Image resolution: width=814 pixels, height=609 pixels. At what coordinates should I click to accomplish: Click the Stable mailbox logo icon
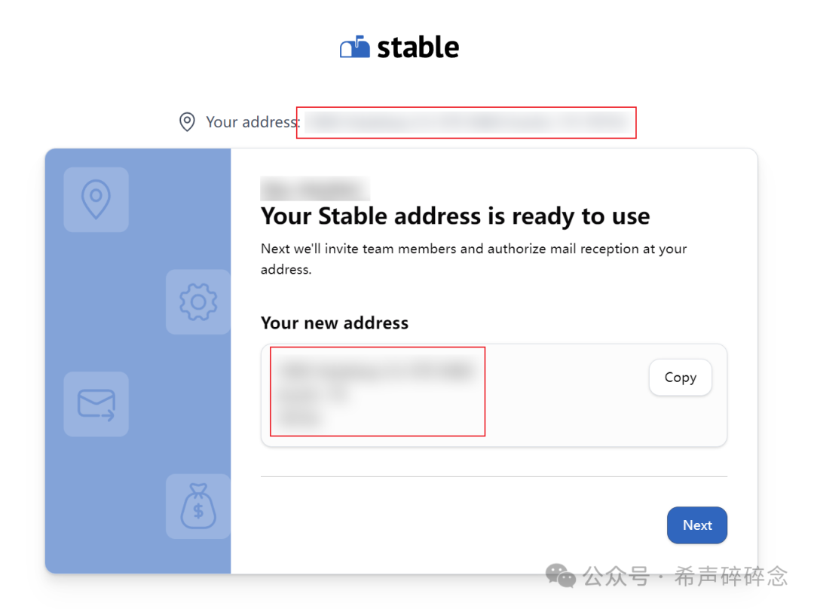tap(355, 47)
